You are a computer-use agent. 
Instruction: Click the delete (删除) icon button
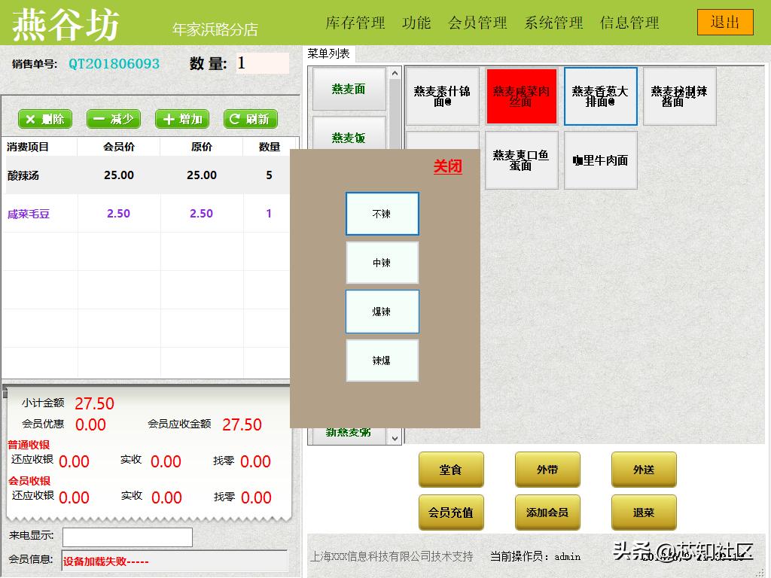44,120
